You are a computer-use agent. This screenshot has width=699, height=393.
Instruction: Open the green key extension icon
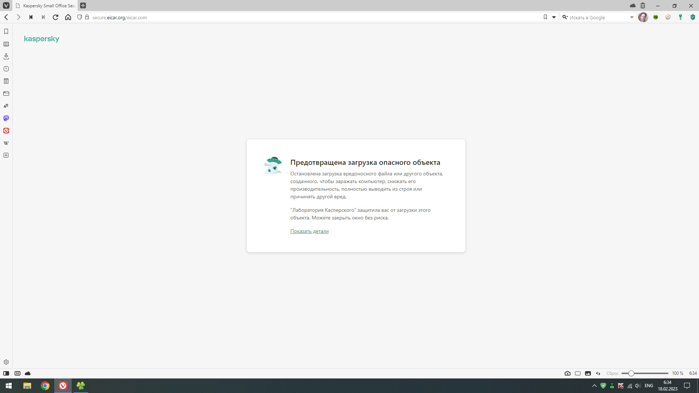pos(680,17)
